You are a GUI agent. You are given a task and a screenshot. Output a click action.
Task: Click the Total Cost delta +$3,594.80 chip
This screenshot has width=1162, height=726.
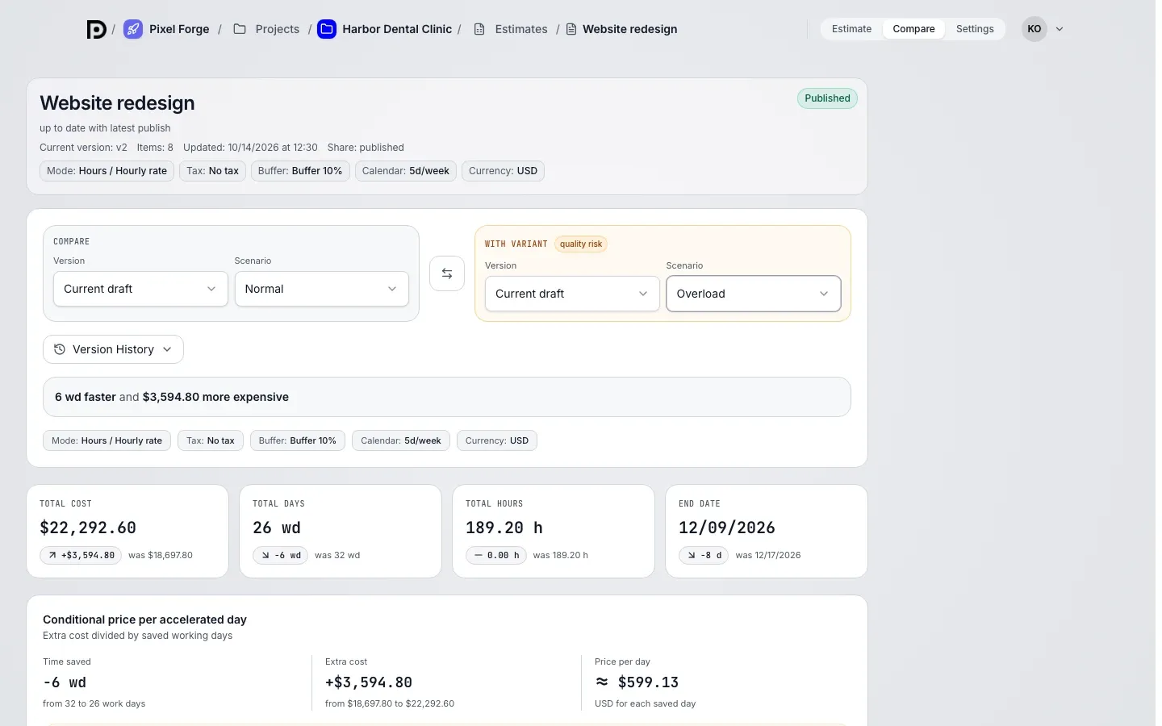81,555
